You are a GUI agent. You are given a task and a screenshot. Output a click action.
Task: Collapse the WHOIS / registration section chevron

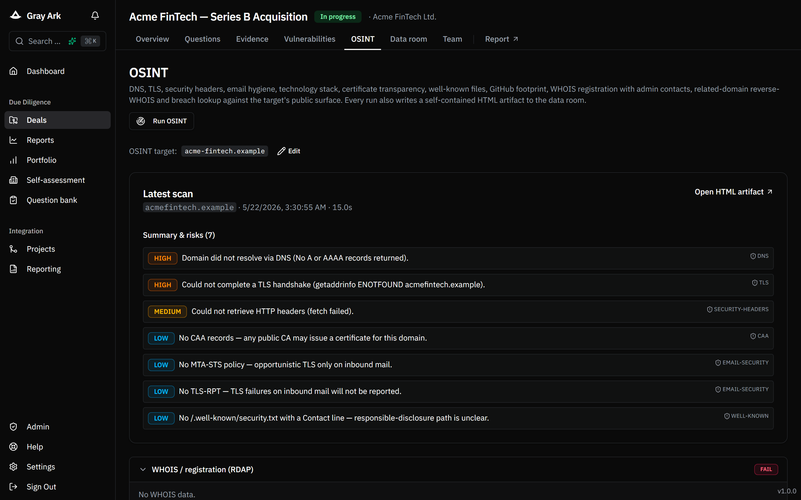[143, 469]
